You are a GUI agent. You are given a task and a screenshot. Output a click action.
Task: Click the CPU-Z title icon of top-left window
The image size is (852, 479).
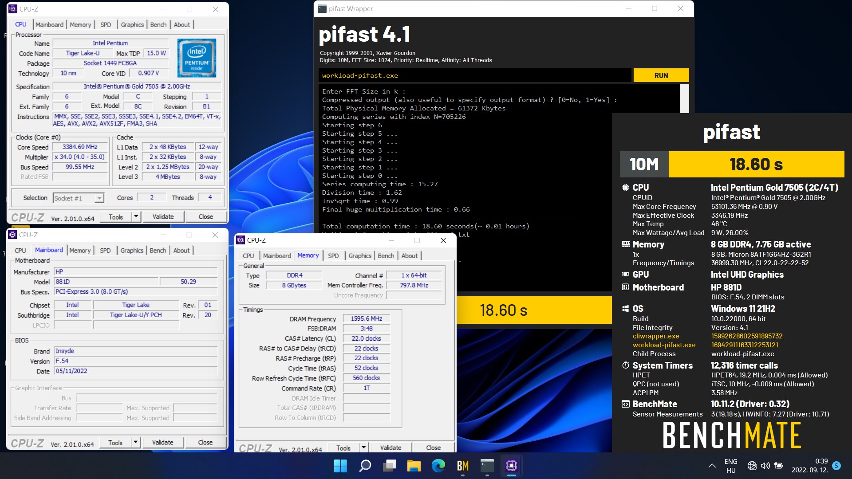tap(13, 9)
